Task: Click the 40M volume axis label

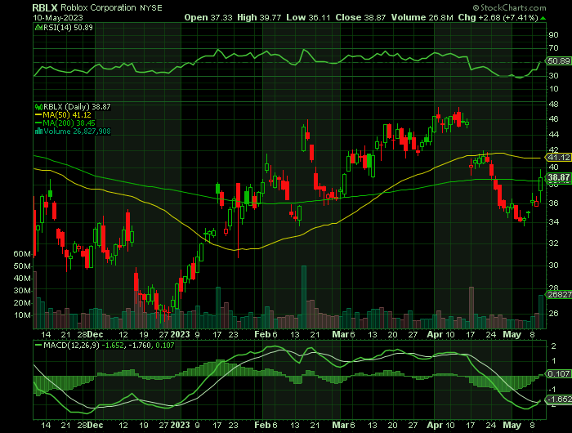Action: (x=22, y=279)
